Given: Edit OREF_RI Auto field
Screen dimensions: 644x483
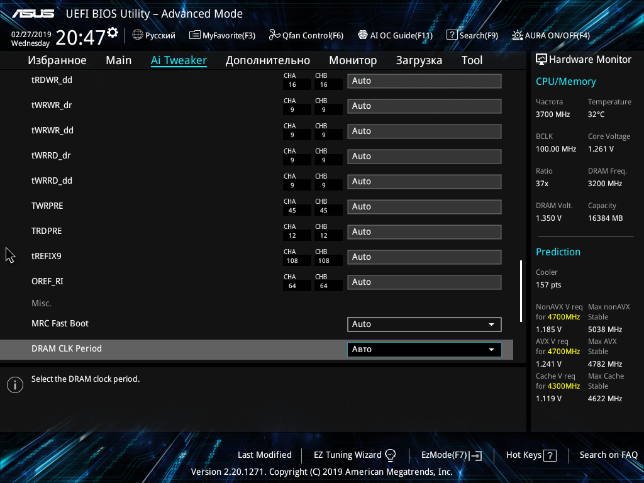Looking at the screenshot, I should point(425,282).
